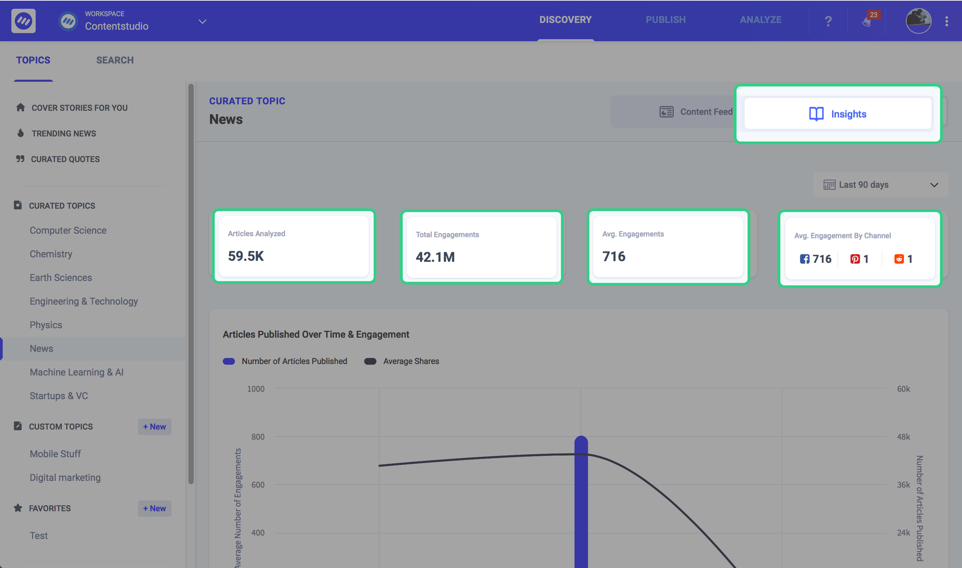
Task: Open the help question mark icon
Action: (x=828, y=21)
